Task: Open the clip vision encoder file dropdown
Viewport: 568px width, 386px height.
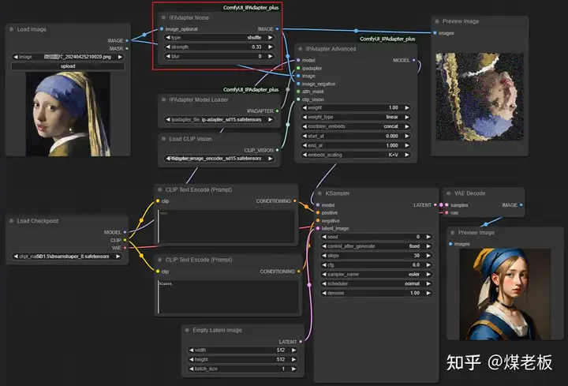Action: tap(219, 159)
